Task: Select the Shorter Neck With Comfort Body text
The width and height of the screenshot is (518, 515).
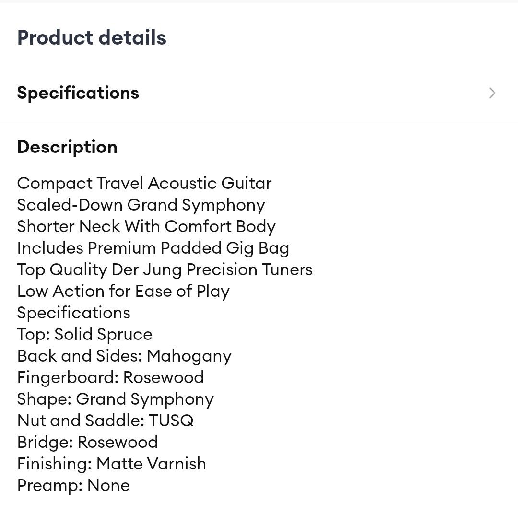Action: (146, 226)
